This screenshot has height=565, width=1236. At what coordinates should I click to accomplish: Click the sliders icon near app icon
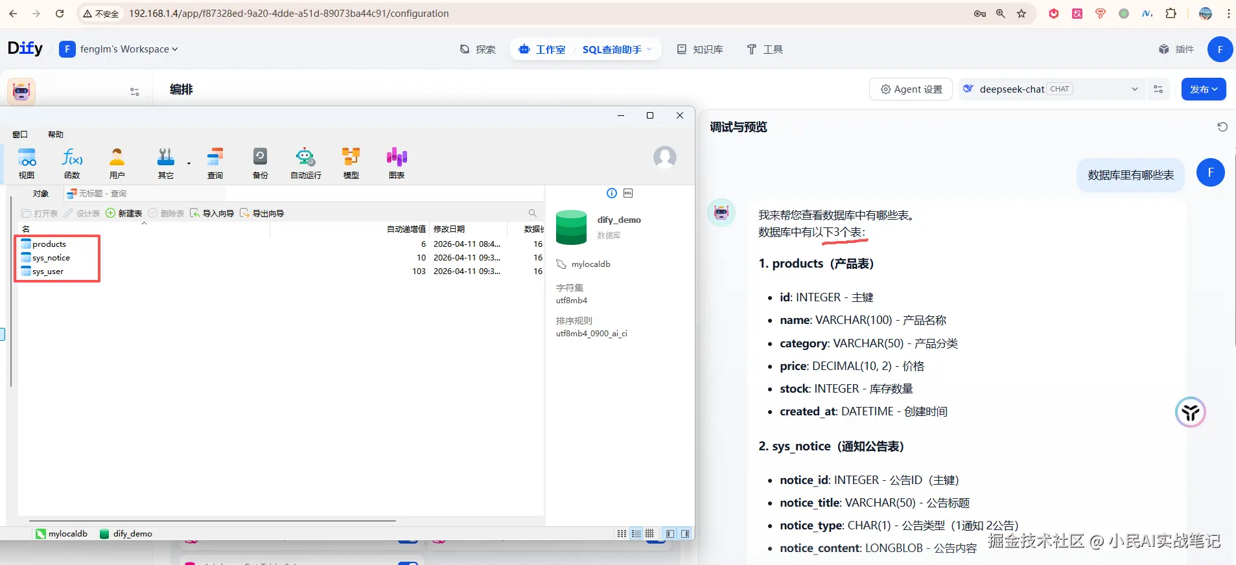[x=135, y=92]
